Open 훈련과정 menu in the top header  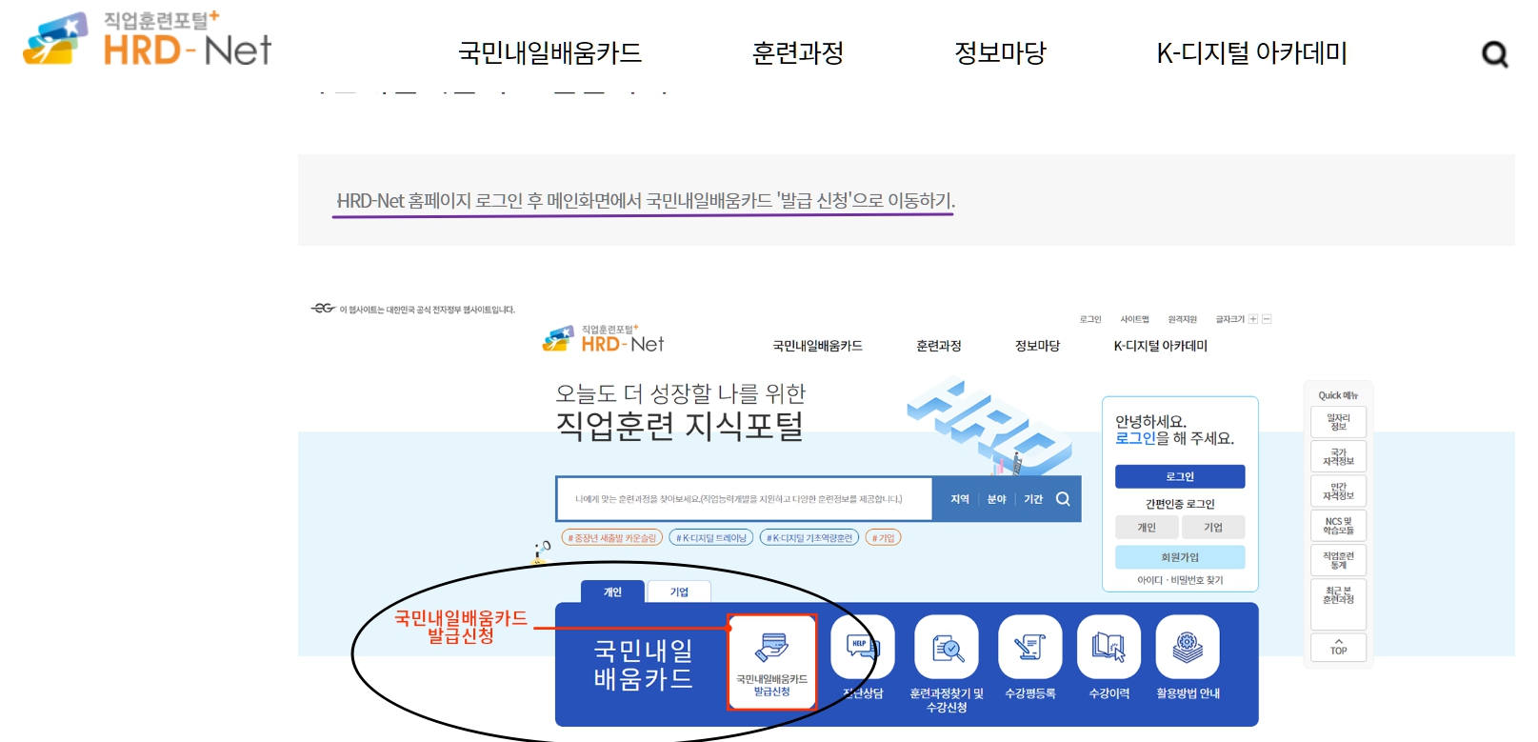[798, 53]
